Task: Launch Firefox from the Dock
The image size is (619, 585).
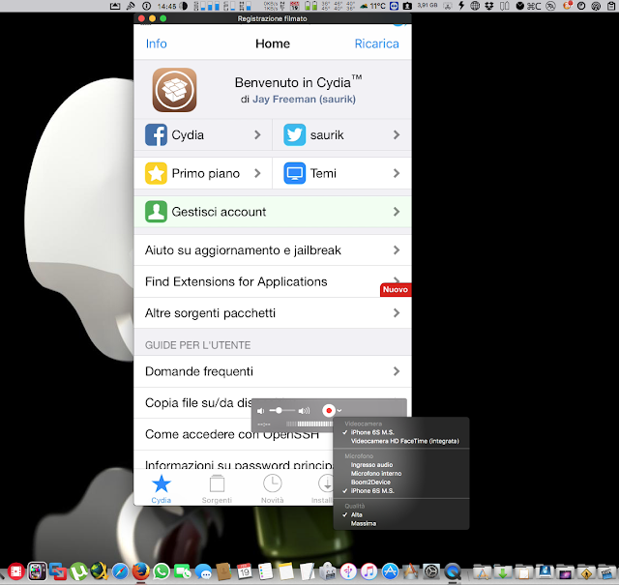Action: (140, 571)
